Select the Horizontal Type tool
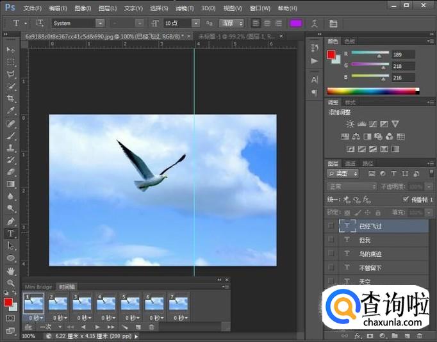 pos(10,234)
